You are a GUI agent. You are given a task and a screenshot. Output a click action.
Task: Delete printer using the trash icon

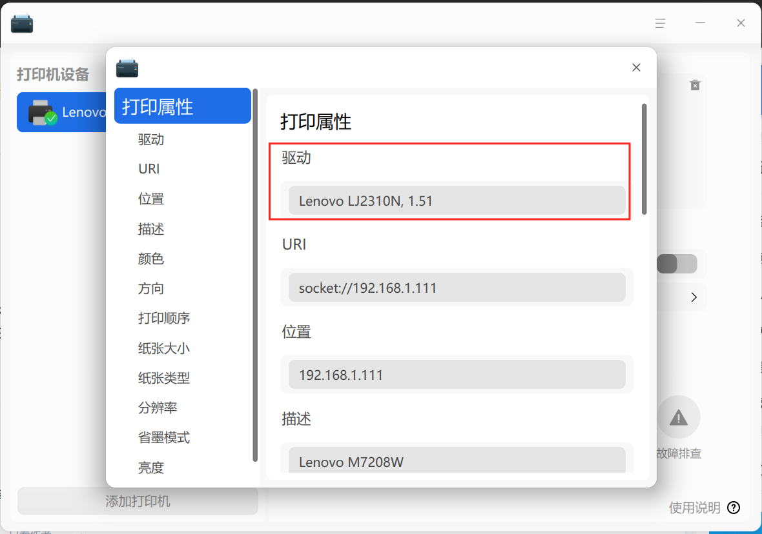(x=695, y=85)
